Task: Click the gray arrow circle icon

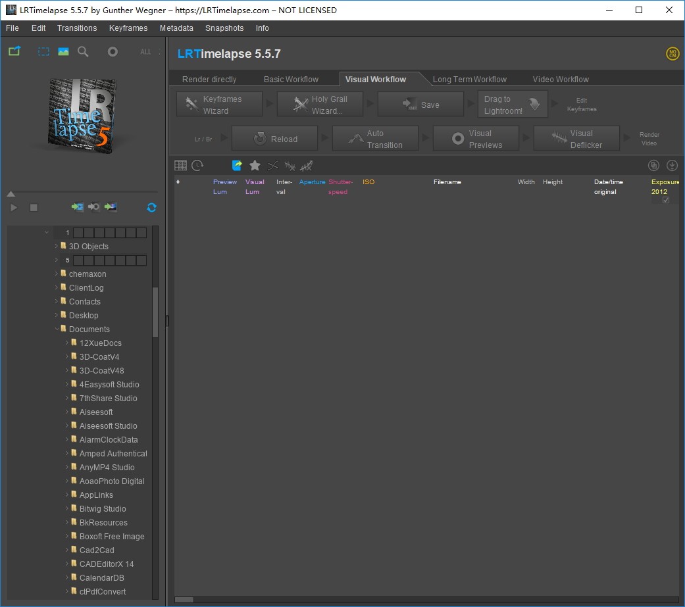Action: tap(94, 207)
